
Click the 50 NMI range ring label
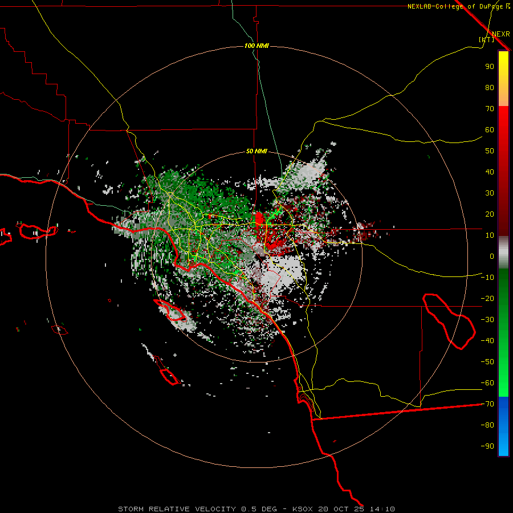point(256,151)
